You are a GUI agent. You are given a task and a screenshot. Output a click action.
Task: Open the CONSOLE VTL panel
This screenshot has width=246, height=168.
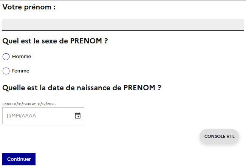[x=219, y=136]
